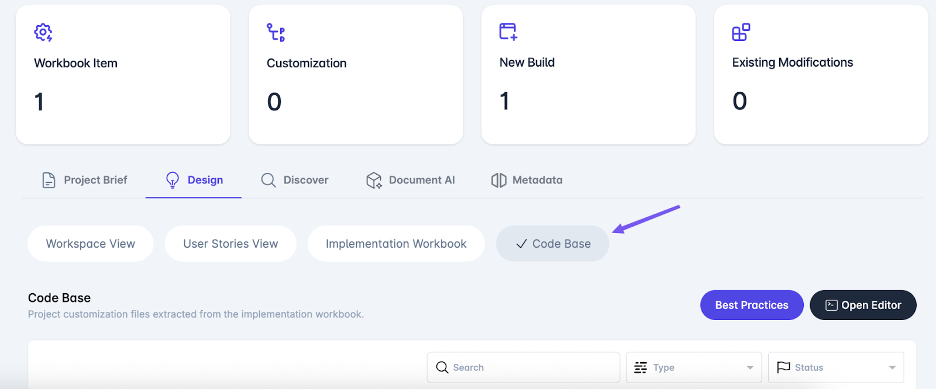Image resolution: width=936 pixels, height=389 pixels.
Task: Open the Type dropdown
Action: [x=694, y=367]
